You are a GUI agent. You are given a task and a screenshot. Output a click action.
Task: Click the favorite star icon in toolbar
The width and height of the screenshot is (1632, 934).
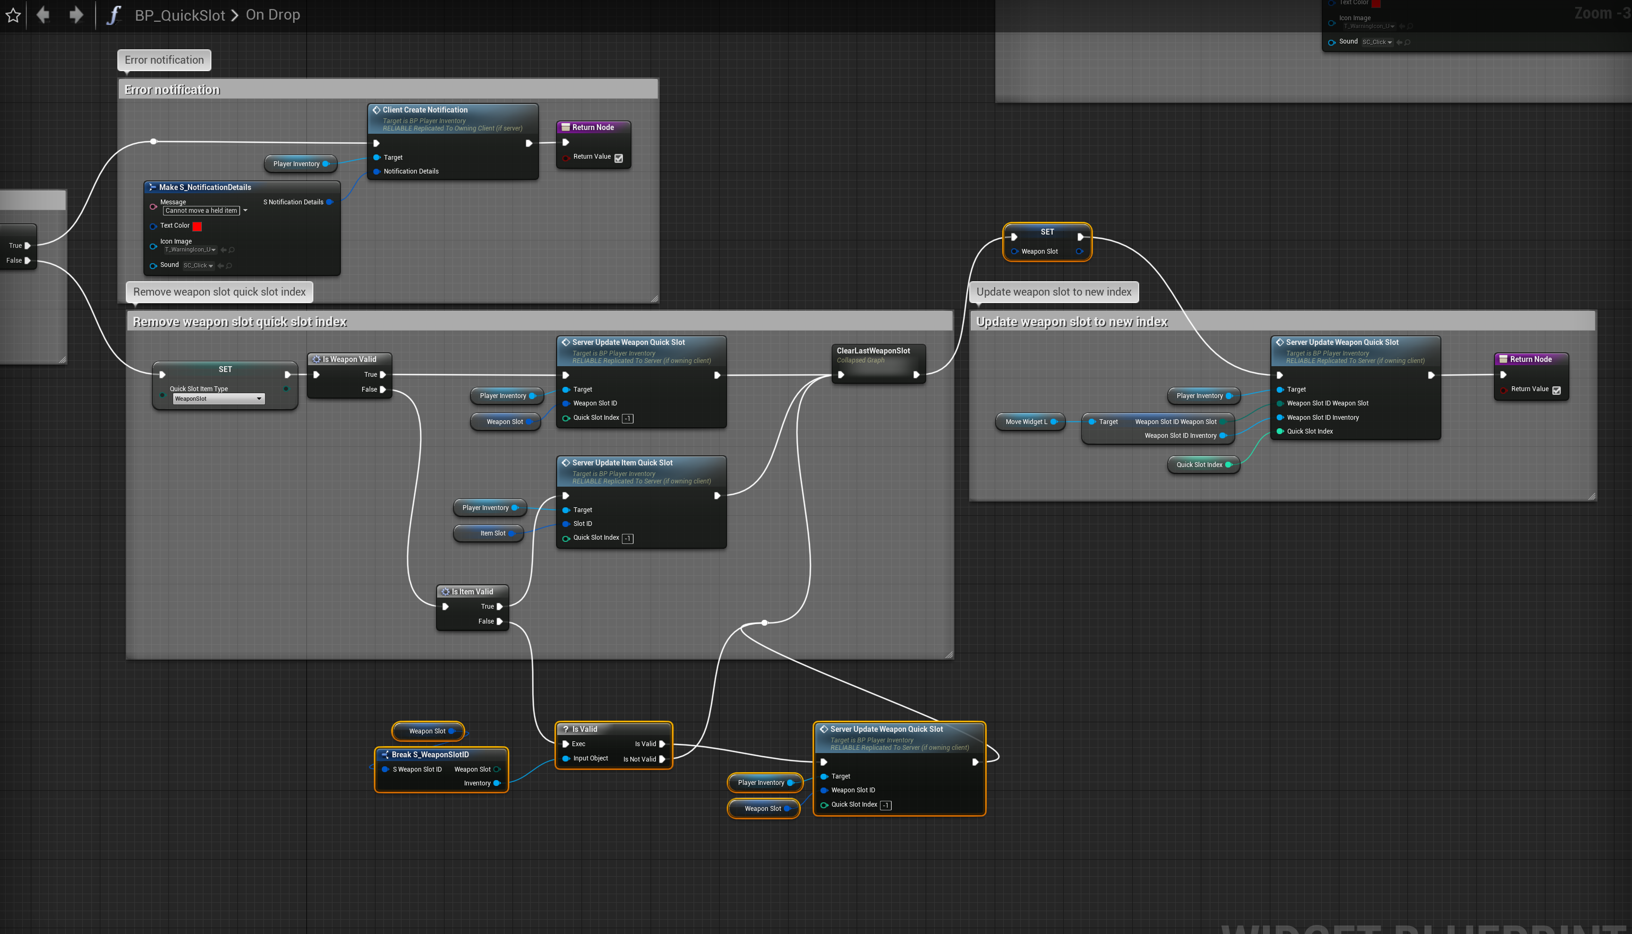coord(13,15)
